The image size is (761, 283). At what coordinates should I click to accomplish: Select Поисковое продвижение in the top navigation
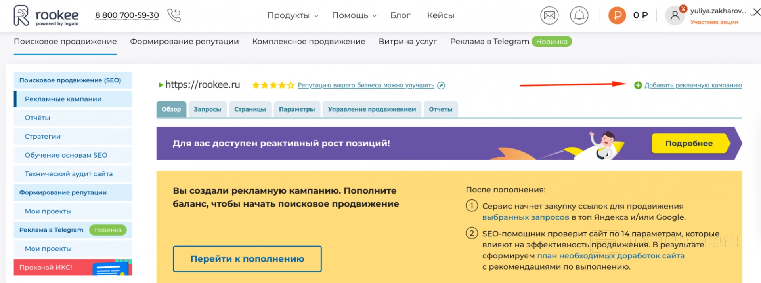tap(65, 42)
